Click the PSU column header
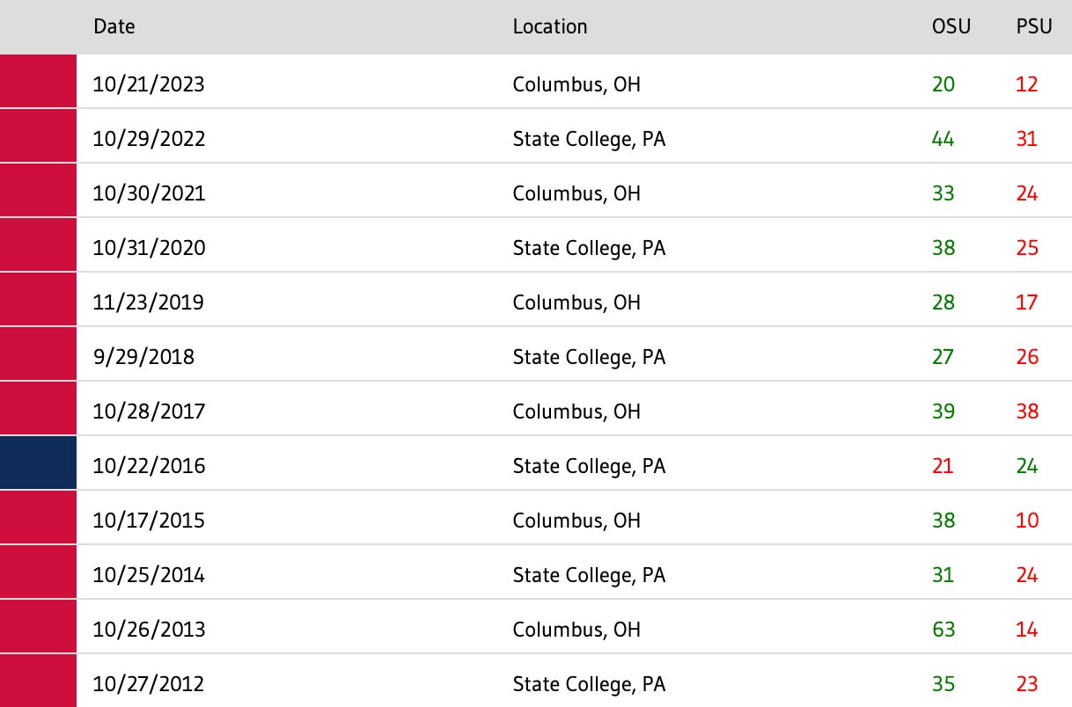The height and width of the screenshot is (707, 1072). (x=1033, y=26)
